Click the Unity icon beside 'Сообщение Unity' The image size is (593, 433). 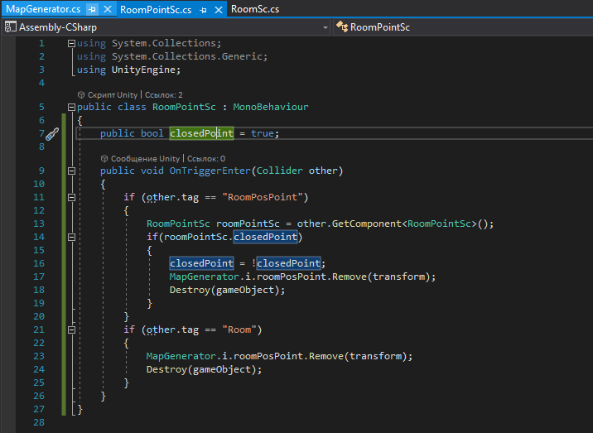pyautogui.click(x=104, y=159)
